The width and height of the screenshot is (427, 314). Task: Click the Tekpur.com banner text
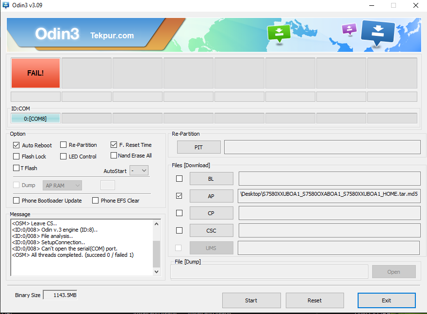click(112, 35)
